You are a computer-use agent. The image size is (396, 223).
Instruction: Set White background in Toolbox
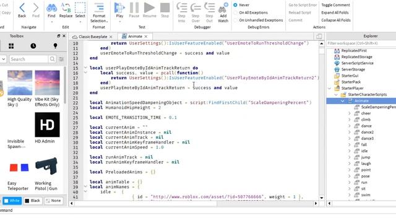click(12, 201)
